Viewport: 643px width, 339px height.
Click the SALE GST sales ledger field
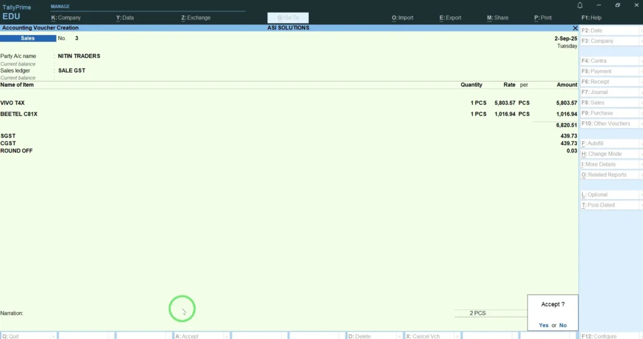point(72,70)
